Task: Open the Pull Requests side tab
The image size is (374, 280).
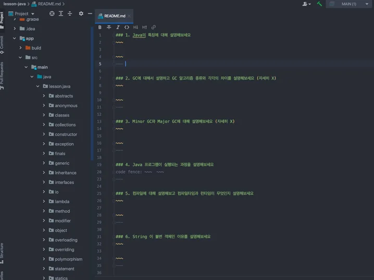Action: click(x=2, y=76)
